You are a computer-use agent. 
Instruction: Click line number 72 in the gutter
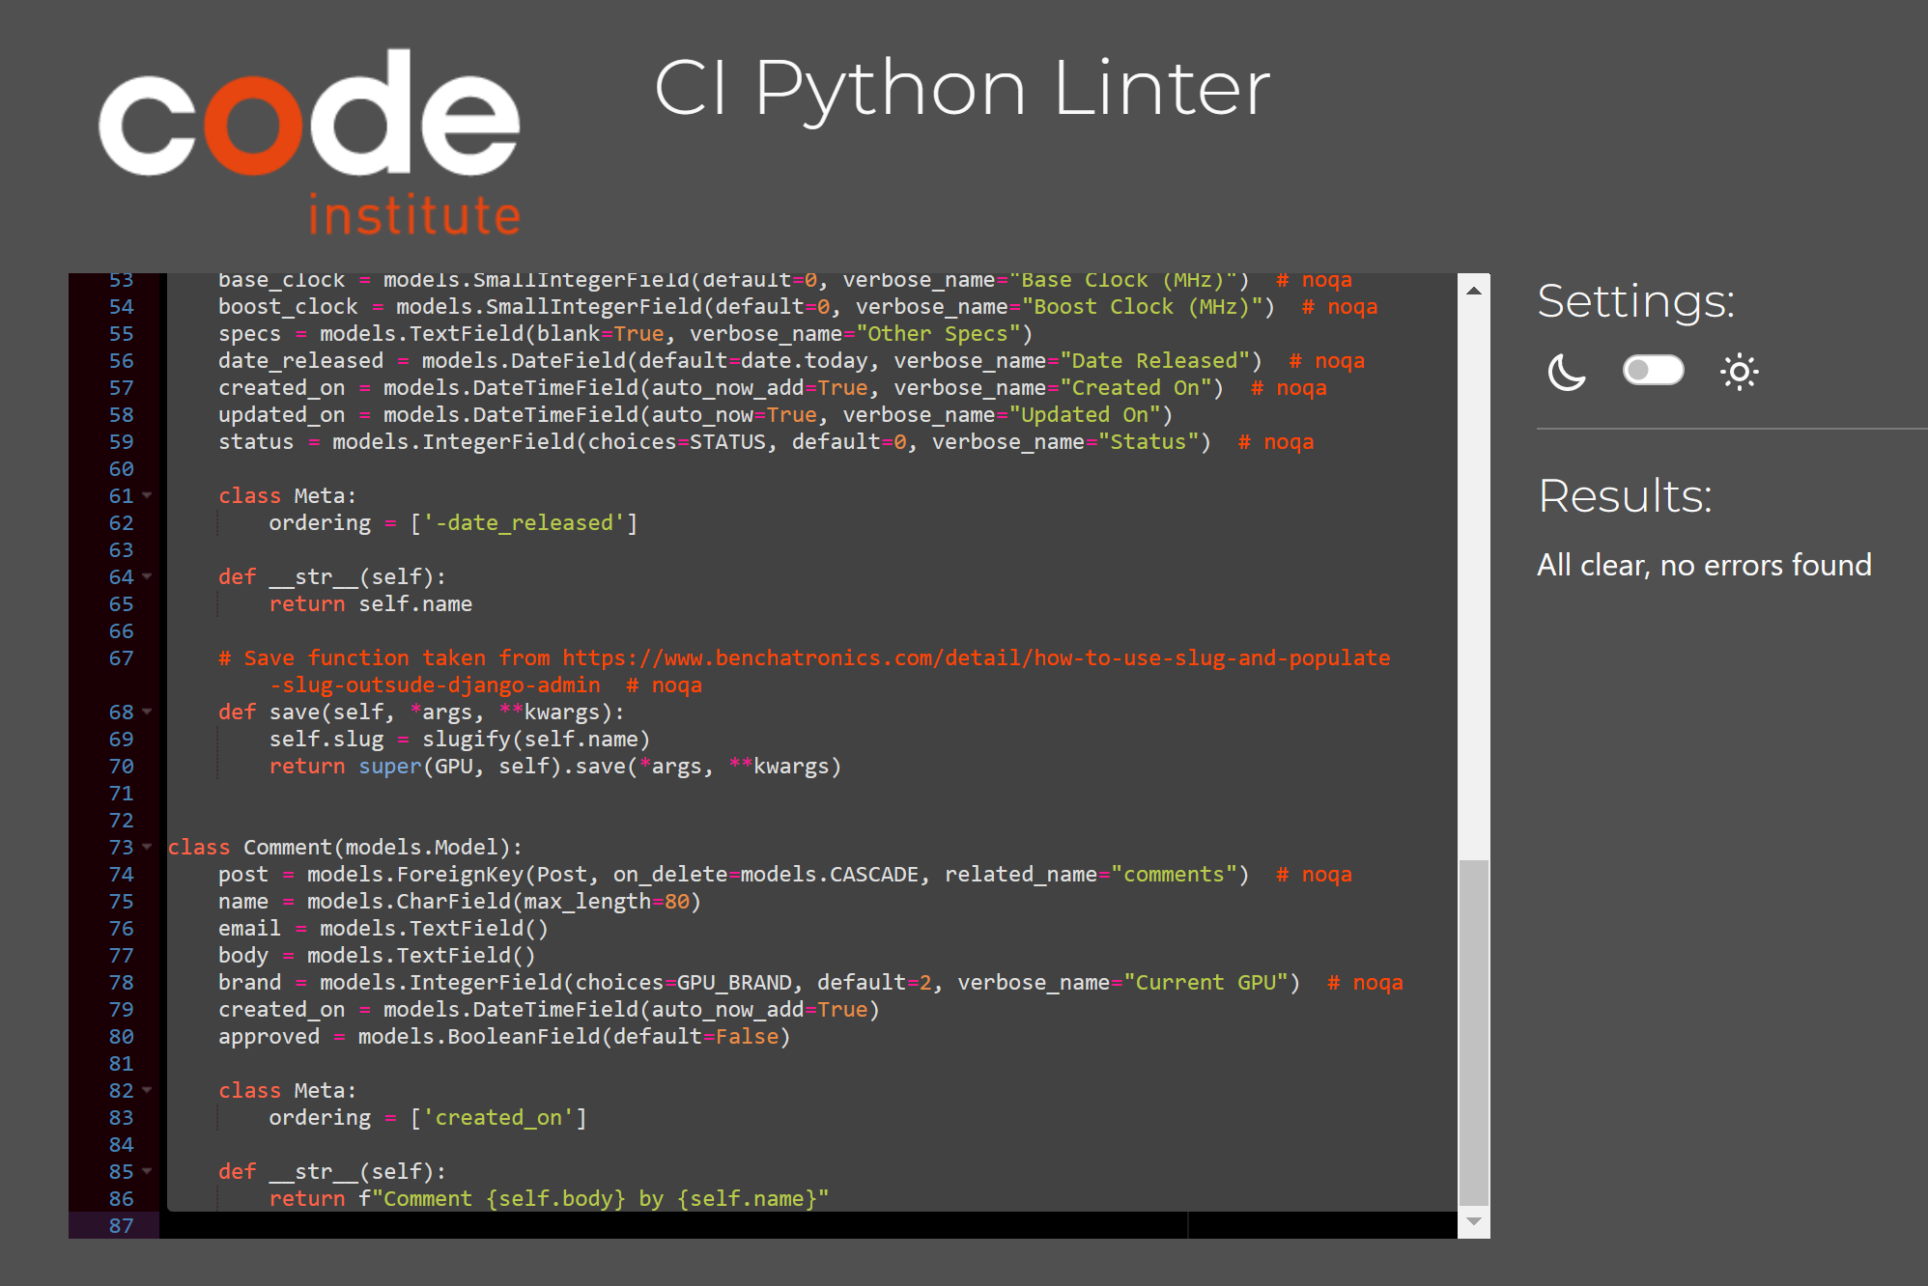121,821
